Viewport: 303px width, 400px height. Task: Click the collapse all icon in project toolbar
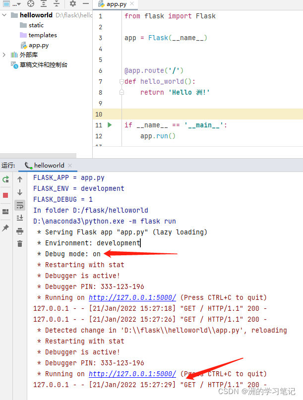tap(57, 3)
